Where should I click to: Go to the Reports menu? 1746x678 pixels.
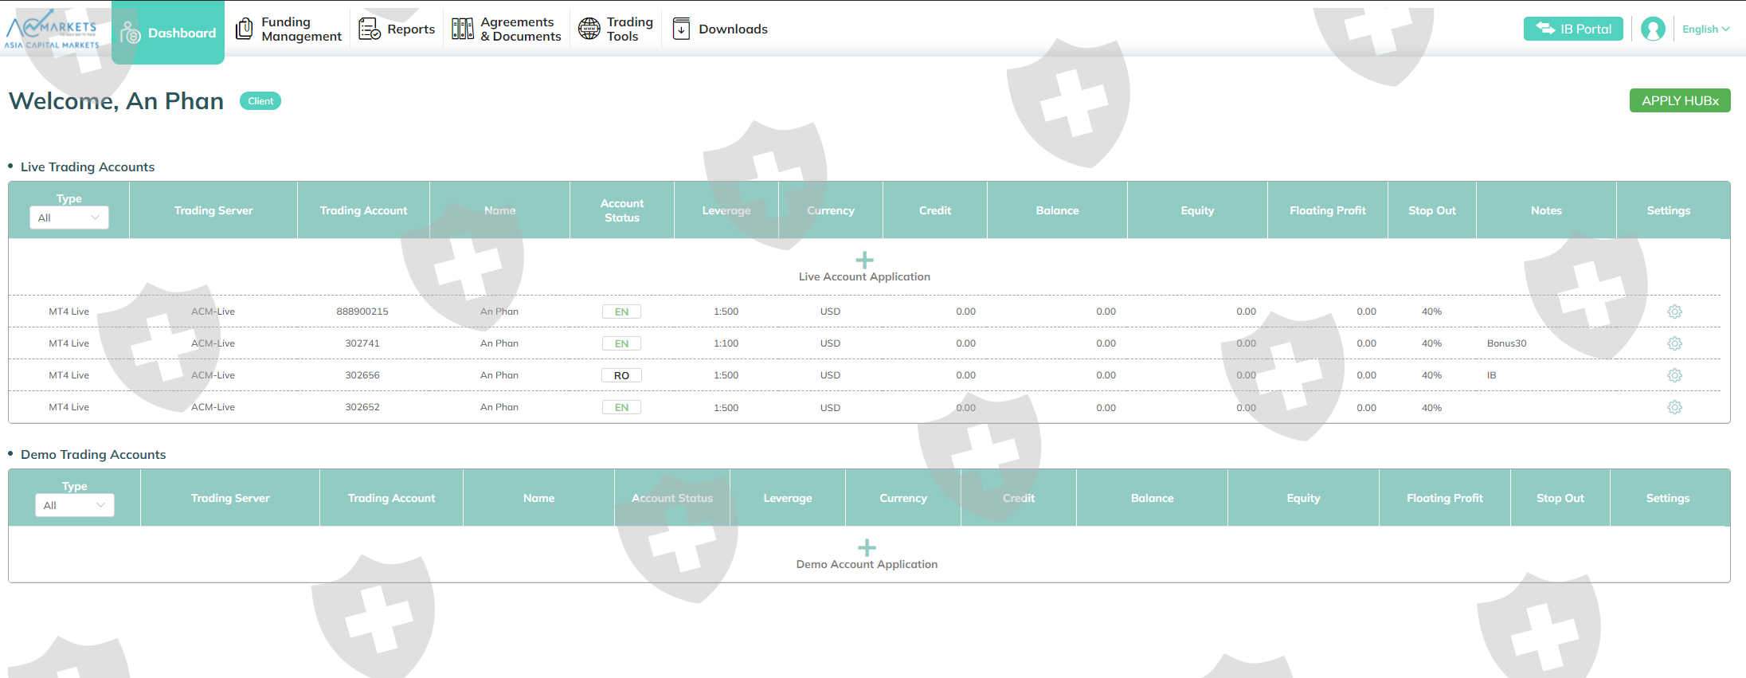tap(397, 29)
